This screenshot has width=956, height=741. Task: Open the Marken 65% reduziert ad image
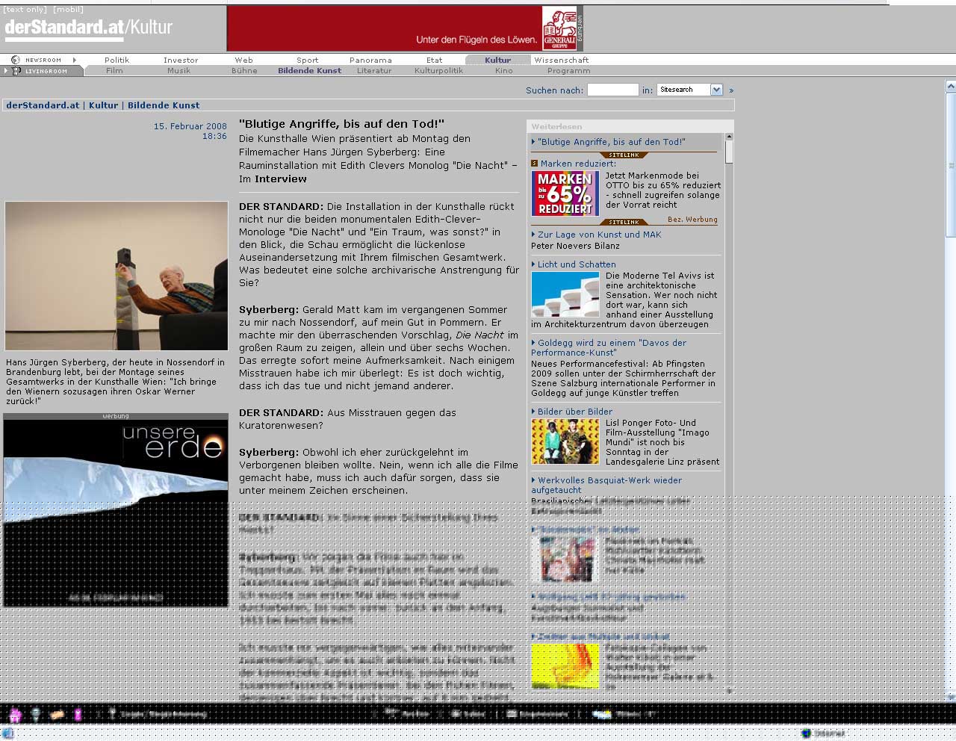pyautogui.click(x=565, y=193)
